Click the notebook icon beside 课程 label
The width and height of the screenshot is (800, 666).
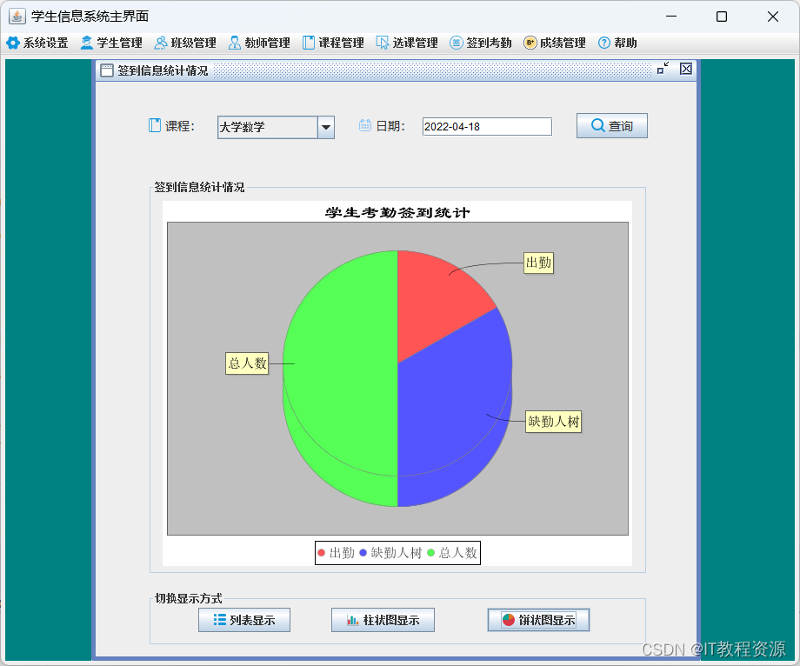click(x=155, y=125)
